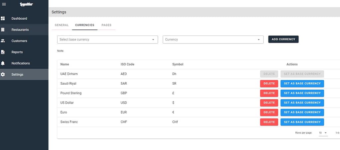340x150 pixels.
Task: Select the Currencies tab
Action: coord(84,25)
